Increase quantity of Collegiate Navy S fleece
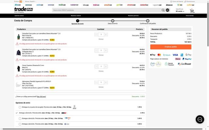Screen dimensions: 209x130 (106, 50)
